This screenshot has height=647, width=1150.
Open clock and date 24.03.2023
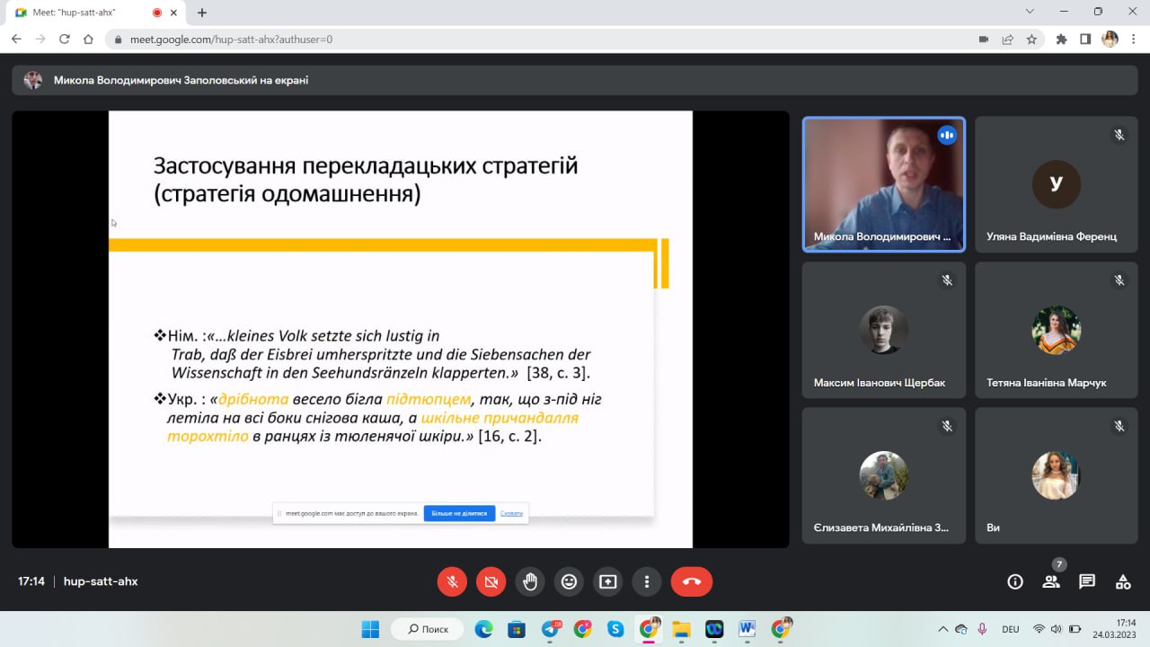point(1114,629)
